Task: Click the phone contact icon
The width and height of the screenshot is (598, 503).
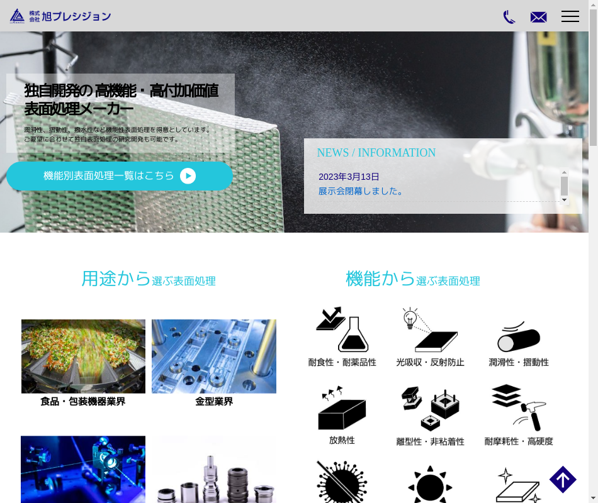Action: (509, 17)
